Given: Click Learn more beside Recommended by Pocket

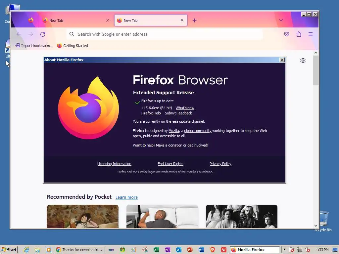Looking at the screenshot, I should [x=126, y=197].
